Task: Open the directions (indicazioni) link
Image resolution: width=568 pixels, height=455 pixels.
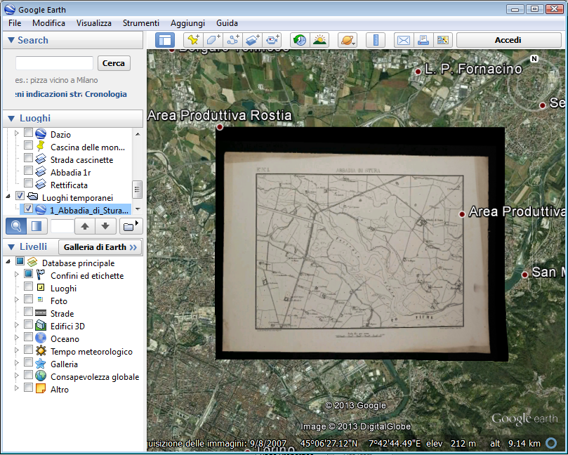Action: click(48, 94)
